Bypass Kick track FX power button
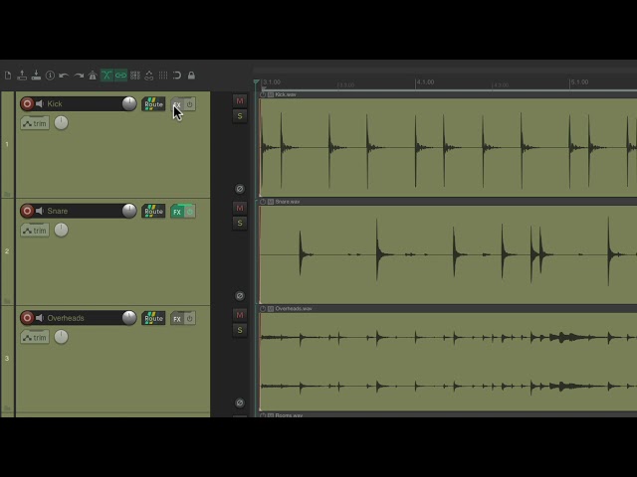The image size is (637, 477). (x=190, y=104)
